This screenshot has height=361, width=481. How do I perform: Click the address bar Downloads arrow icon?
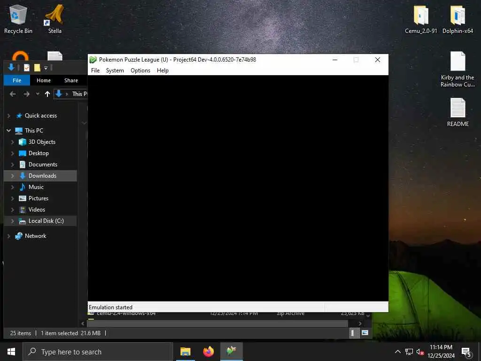coord(59,94)
